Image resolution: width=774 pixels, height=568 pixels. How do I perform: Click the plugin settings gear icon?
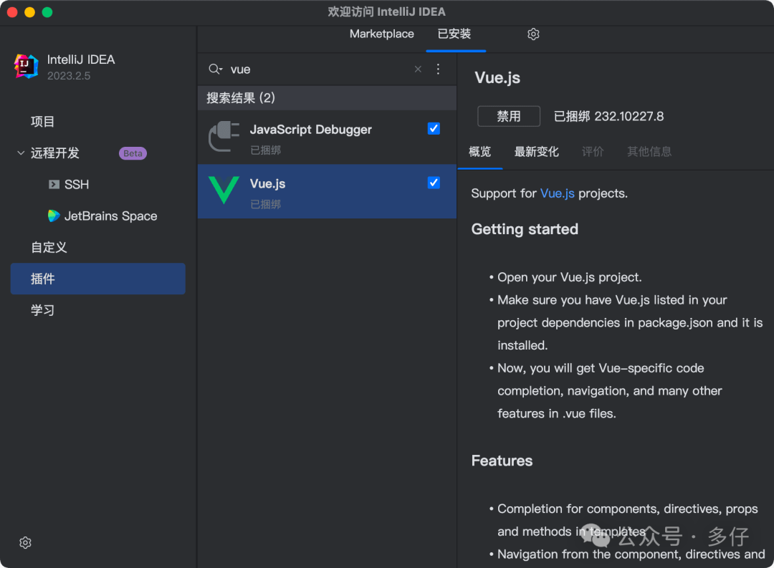coord(533,34)
